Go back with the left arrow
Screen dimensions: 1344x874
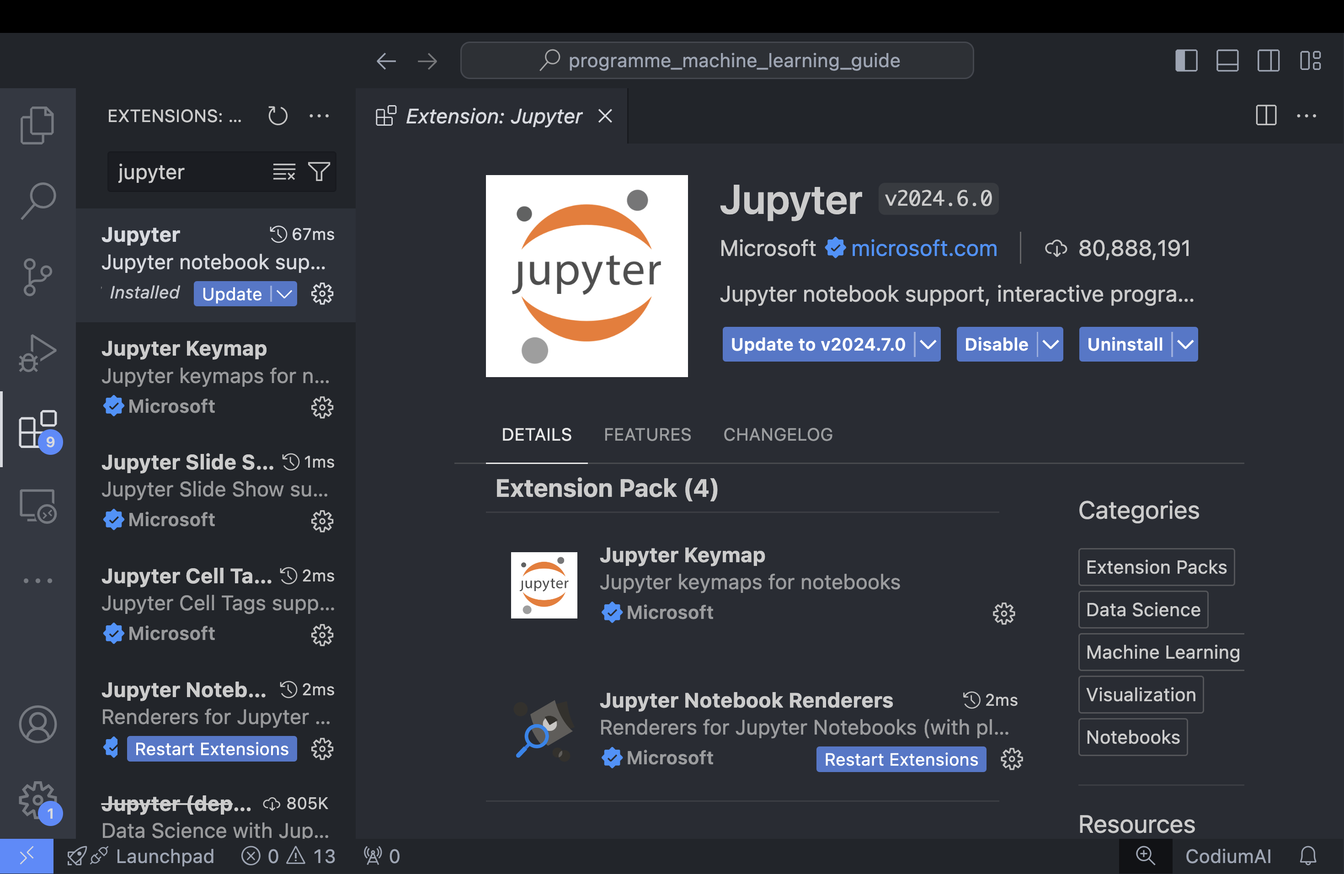click(x=386, y=61)
